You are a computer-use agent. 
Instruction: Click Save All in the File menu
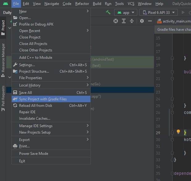(51, 93)
